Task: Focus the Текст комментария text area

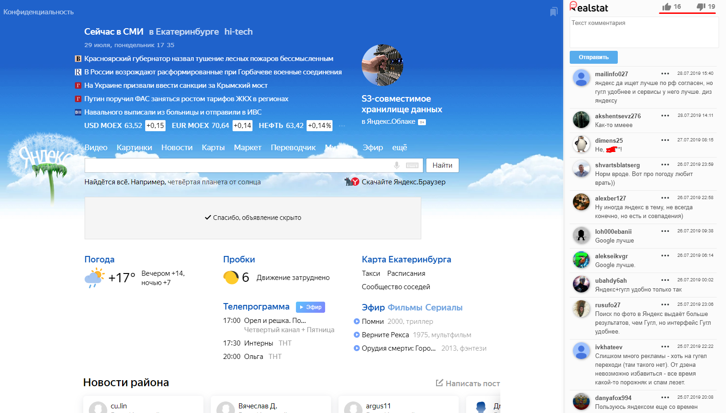Action: [644, 32]
